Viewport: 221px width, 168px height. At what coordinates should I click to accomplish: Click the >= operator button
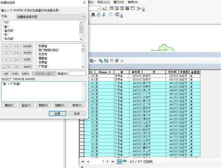[17, 53]
